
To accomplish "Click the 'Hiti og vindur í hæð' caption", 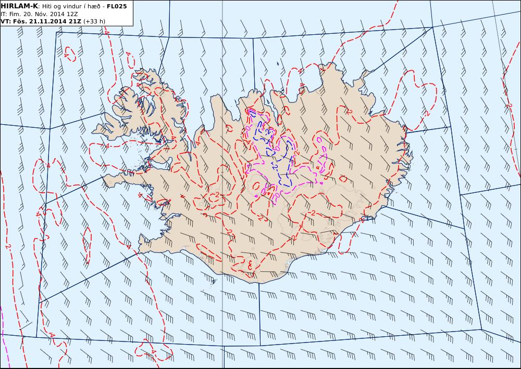I will pos(71,6).
